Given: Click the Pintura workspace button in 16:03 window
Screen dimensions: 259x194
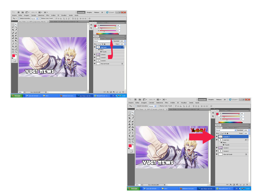Looking at the screenshot, I should click(x=219, y=100).
